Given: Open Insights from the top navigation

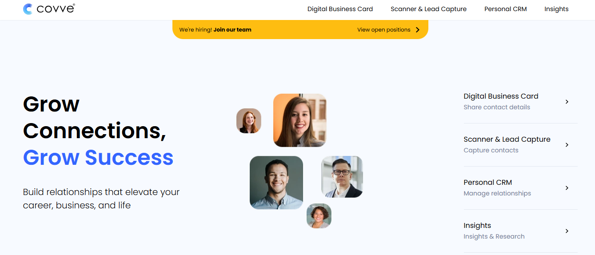Looking at the screenshot, I should (x=556, y=9).
